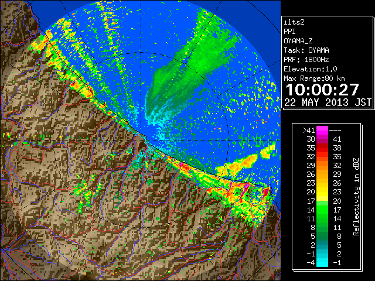This screenshot has height=281, width=375.
Task: Click the "---" label beside the magenta swatch
Action: pos(335,131)
